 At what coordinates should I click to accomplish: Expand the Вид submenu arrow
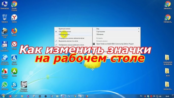pyautogui.click(x=139, y=29)
